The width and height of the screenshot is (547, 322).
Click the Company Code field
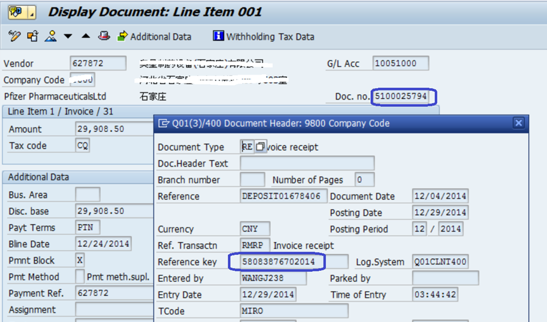82,80
